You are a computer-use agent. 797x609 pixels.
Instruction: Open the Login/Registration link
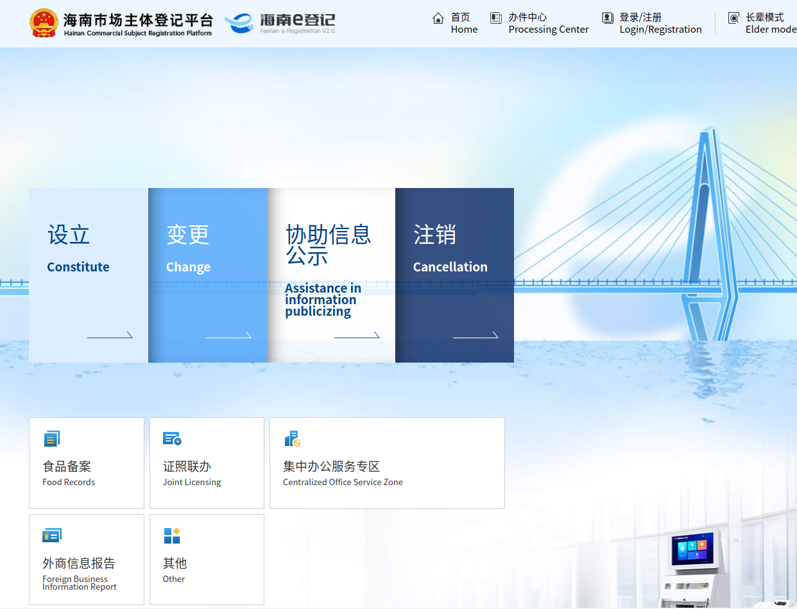(x=660, y=23)
